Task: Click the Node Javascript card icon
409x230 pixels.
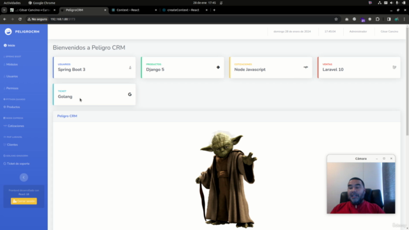Action: (x=305, y=67)
